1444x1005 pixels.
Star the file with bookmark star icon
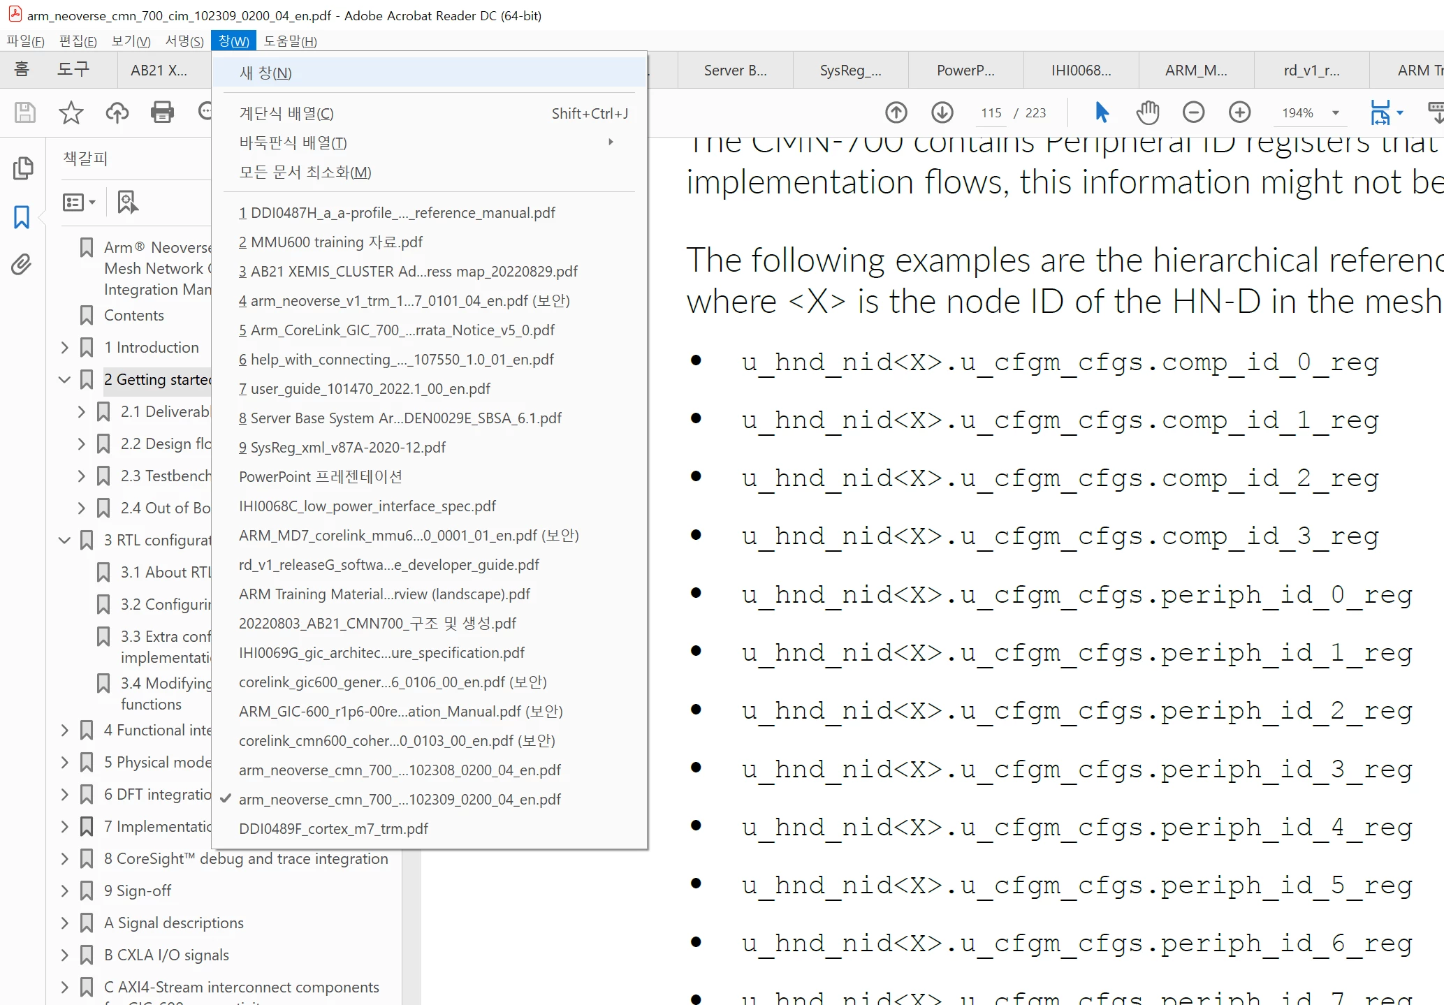coord(71,112)
